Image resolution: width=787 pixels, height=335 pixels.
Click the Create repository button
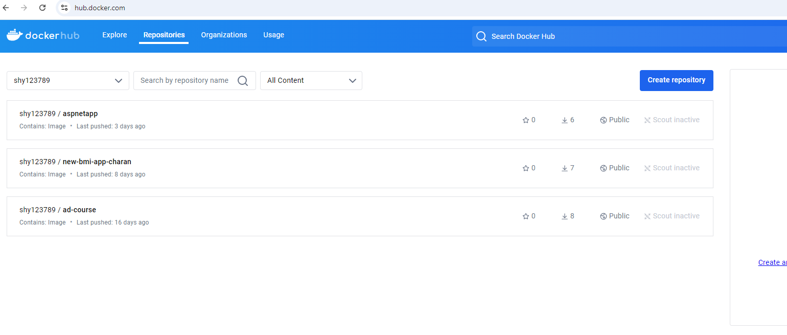[676, 80]
